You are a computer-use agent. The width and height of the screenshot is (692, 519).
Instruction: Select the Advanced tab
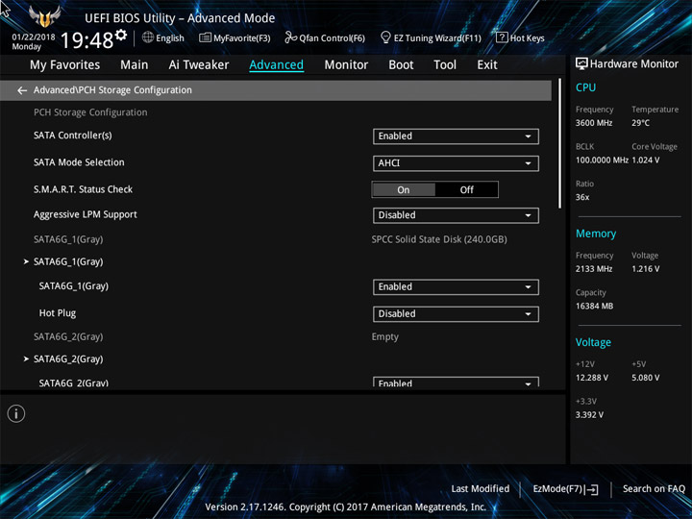tap(276, 65)
